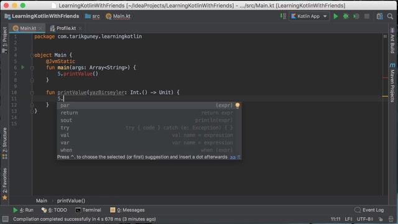Image resolution: width=398 pixels, height=224 pixels.
Task: Select the 'when' completion suggestion
Action: [149, 150]
